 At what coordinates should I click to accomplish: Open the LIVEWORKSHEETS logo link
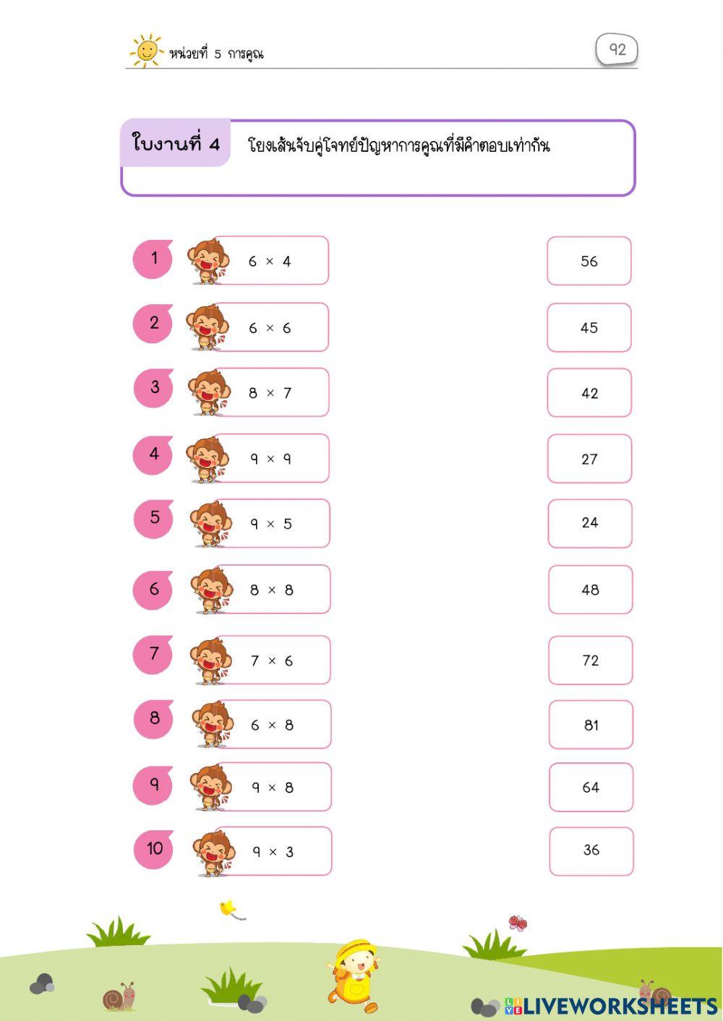click(x=611, y=1006)
